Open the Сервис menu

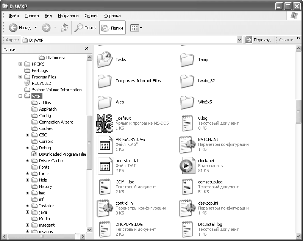pos(91,16)
